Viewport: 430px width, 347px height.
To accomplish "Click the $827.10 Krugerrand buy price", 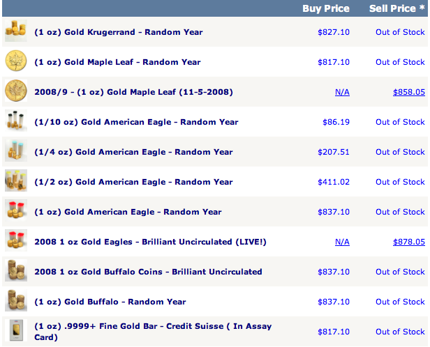I will (334, 32).
